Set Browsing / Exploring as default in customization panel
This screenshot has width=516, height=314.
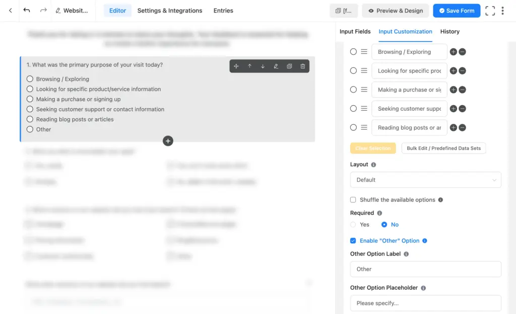[x=353, y=52]
